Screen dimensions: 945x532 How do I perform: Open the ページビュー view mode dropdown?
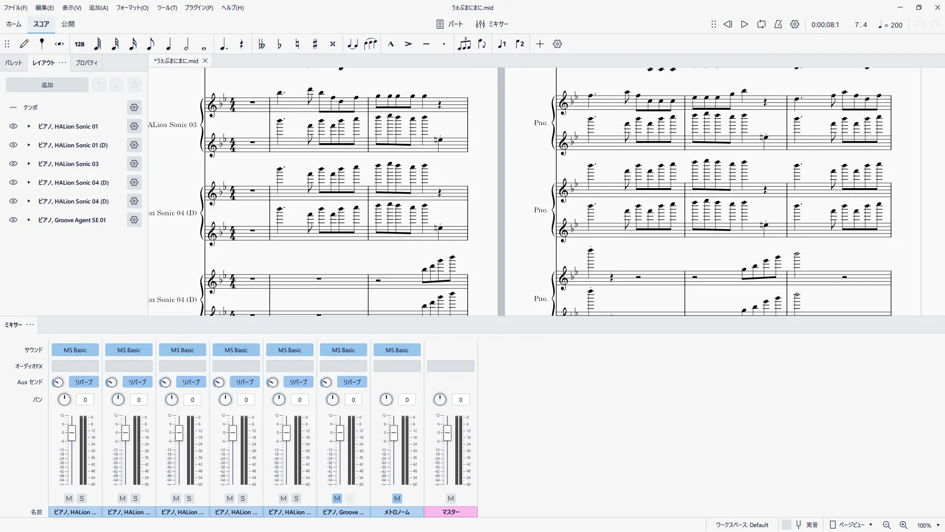click(x=851, y=525)
